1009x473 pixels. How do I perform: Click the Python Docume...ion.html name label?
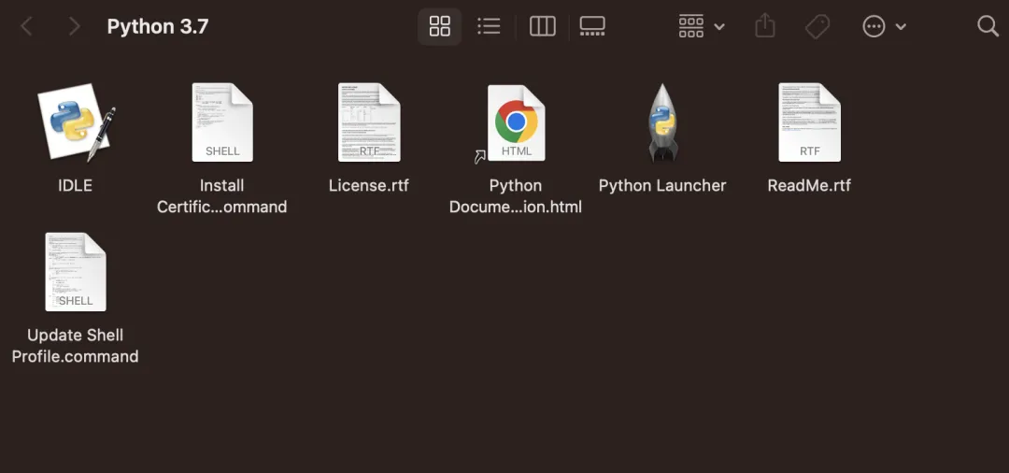(x=516, y=196)
